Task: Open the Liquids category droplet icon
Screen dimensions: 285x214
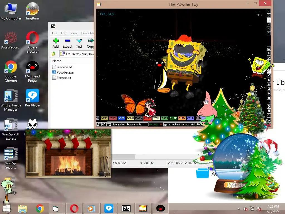Action: click(x=269, y=80)
